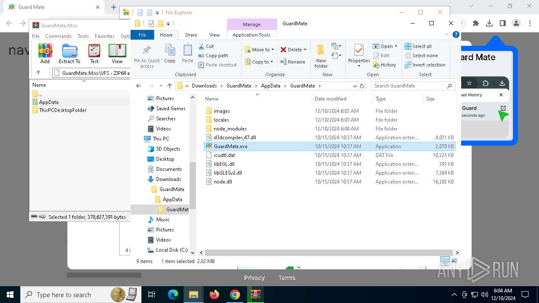Expand Properties dropdown arrow
This screenshot has width=539, height=303.
pos(359,66)
